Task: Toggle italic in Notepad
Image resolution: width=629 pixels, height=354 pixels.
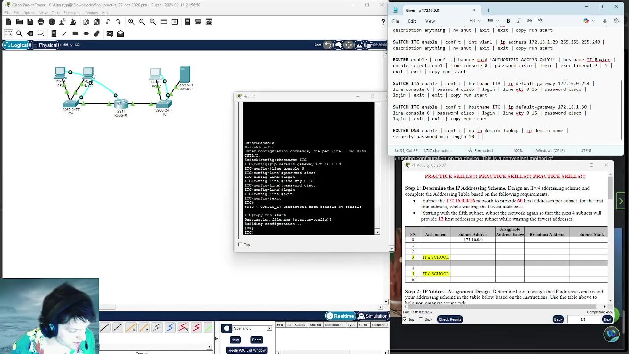Action: coord(518,21)
